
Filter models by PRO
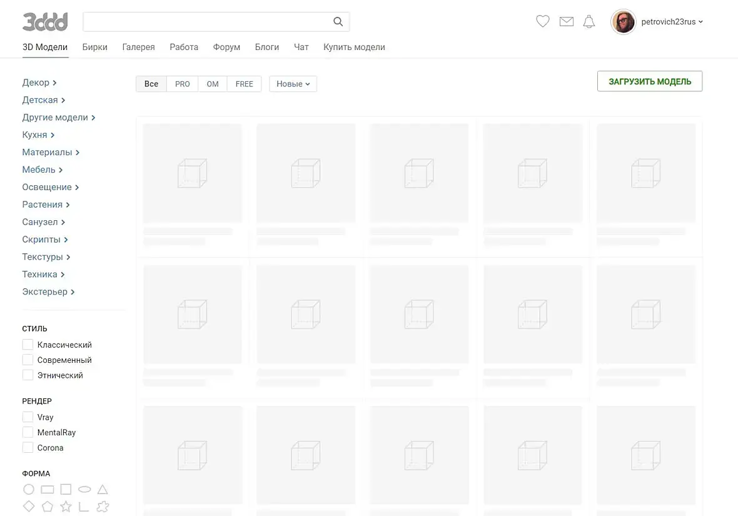click(183, 84)
